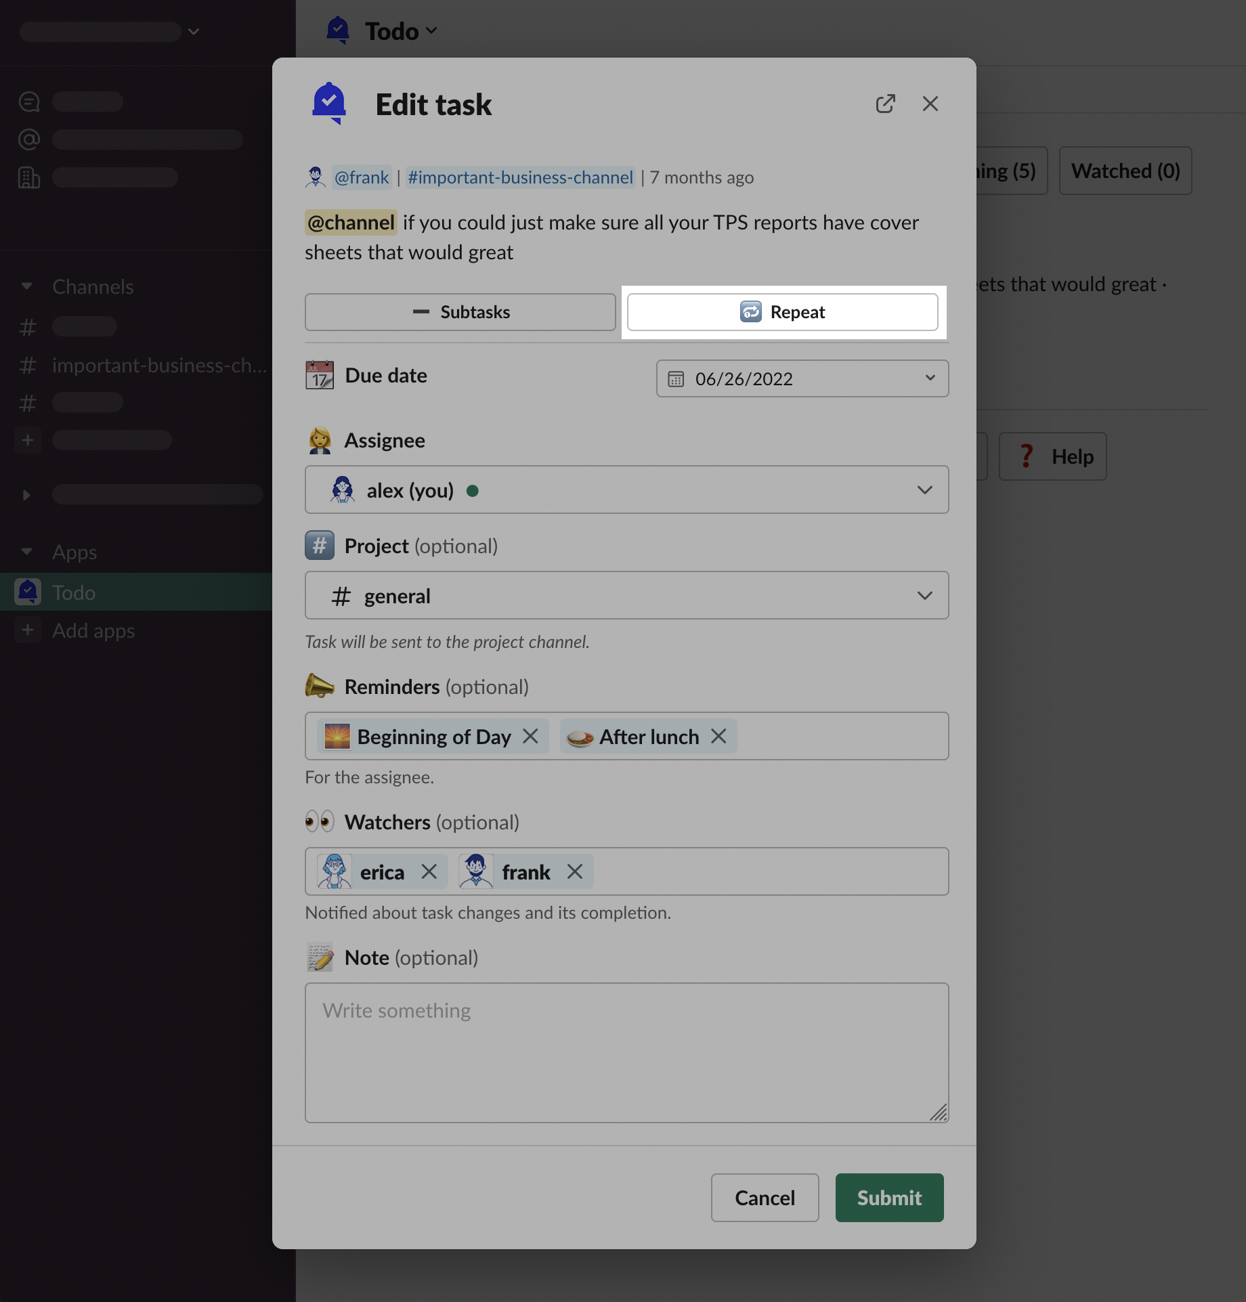
Task: Collapse the Subtasks section
Action: pos(460,312)
